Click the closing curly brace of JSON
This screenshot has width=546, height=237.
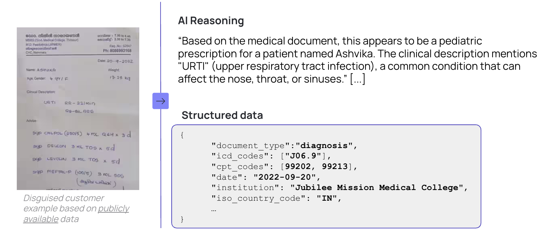[x=183, y=219]
